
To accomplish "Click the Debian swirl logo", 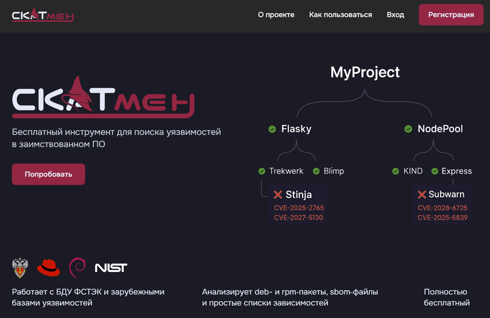I will pos(77,268).
